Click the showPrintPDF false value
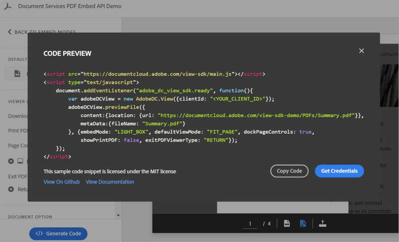The width and height of the screenshot is (399, 242). tap(132, 140)
